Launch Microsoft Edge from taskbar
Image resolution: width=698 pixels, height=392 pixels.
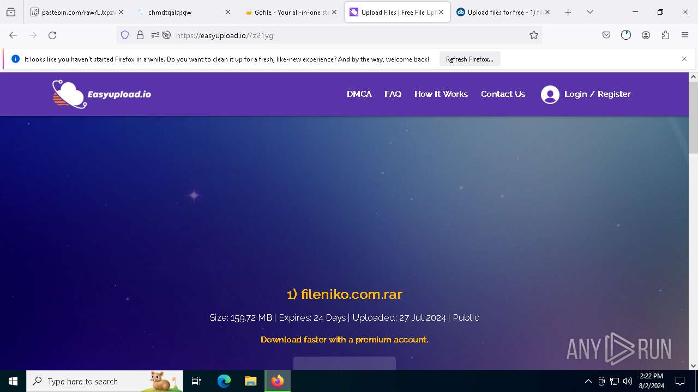point(224,381)
